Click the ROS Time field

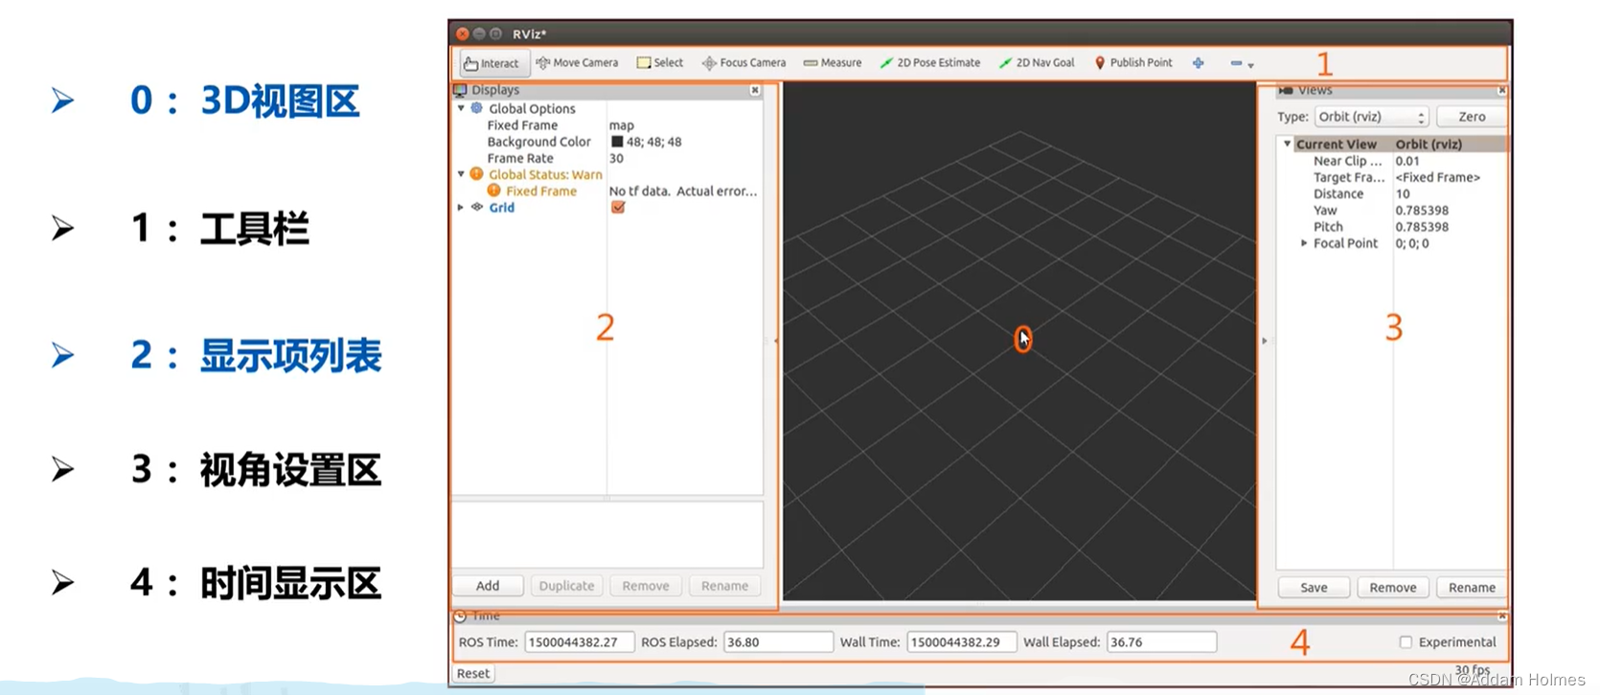580,642
